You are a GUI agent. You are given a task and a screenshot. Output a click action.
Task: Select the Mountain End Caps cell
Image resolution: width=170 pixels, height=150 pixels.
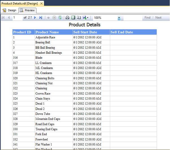click(54, 119)
